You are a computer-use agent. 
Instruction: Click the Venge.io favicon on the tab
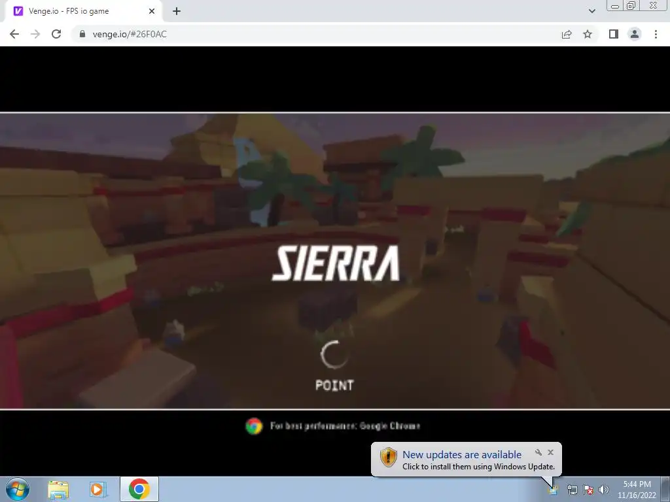coord(18,11)
